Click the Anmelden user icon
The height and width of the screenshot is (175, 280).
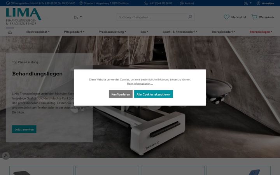258,3
